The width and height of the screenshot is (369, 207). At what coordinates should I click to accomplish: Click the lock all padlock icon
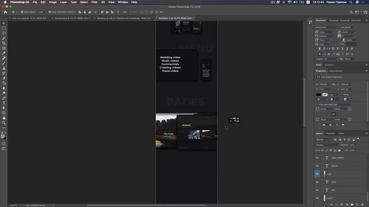pos(340,150)
